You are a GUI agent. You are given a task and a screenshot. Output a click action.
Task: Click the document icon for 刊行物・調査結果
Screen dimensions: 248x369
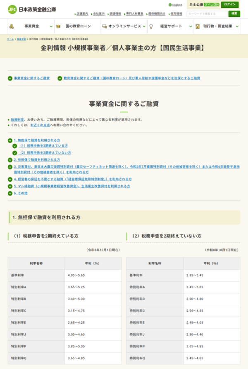(x=198, y=27)
